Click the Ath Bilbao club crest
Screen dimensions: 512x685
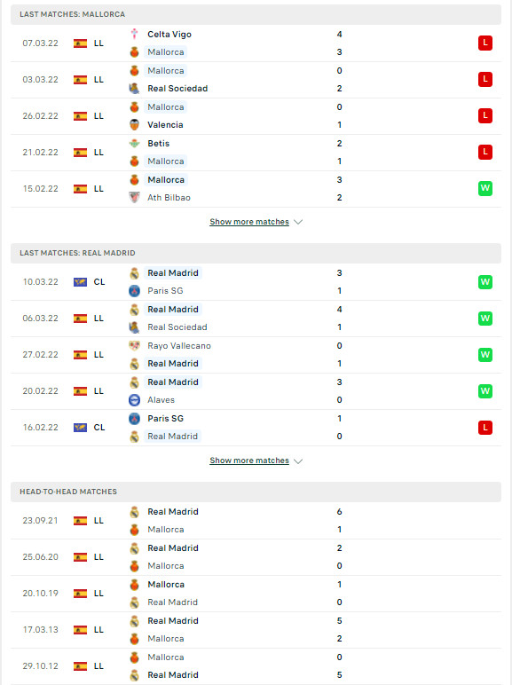(135, 198)
